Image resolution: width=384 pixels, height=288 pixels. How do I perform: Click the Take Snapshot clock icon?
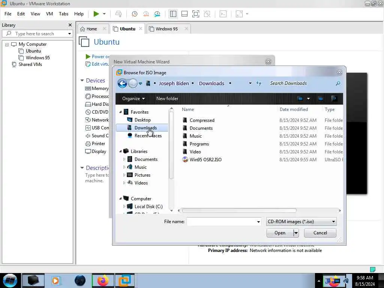pos(135,14)
